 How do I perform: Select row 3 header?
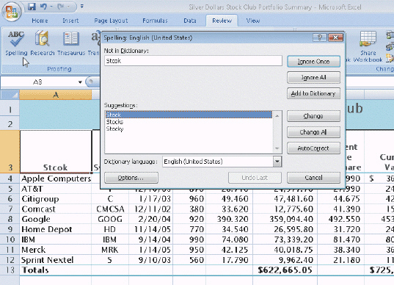coord(10,151)
